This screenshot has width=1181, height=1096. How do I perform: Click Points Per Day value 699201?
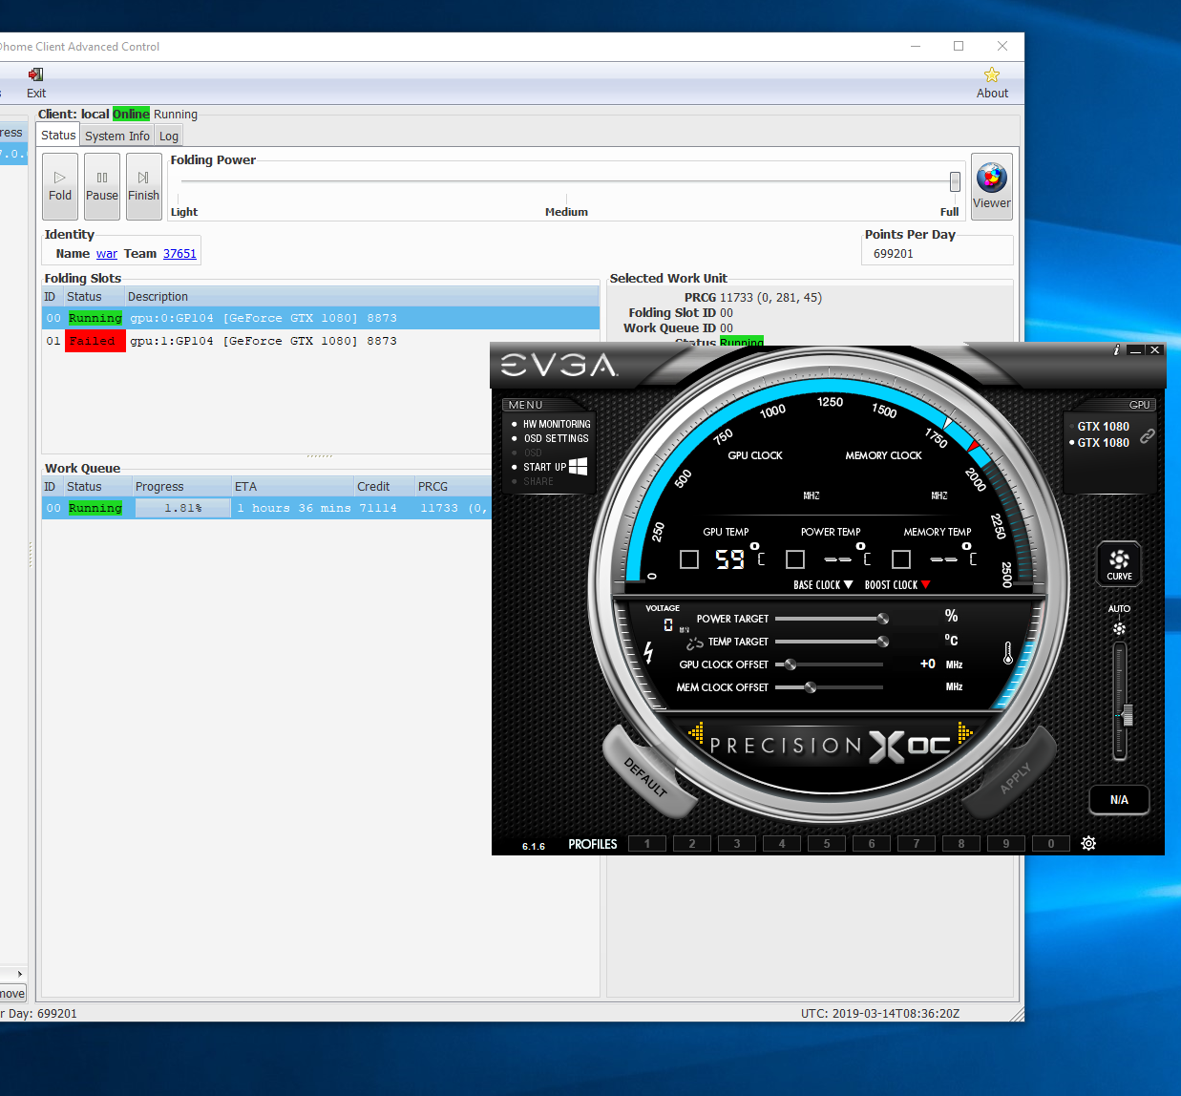click(x=894, y=254)
